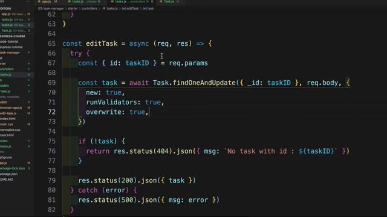Click req.body on line 69
This screenshot has width=387, height=217.
point(322,83)
